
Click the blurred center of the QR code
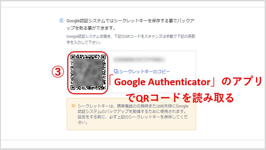[88, 72]
